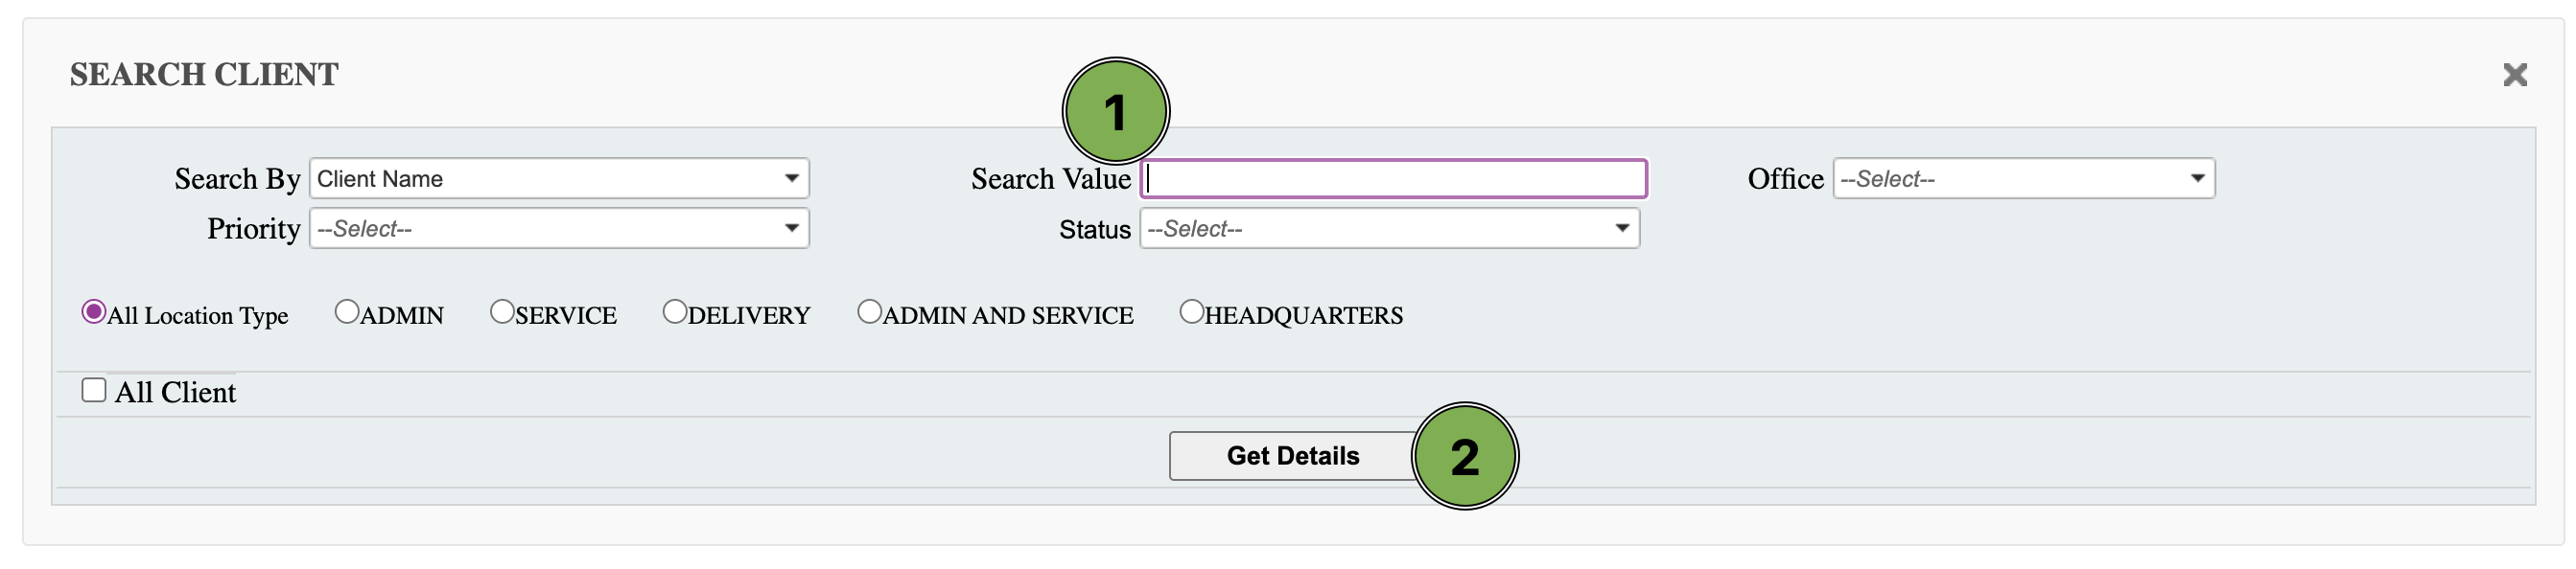The width and height of the screenshot is (2576, 569).
Task: Click the Get Details button
Action: (x=1292, y=456)
